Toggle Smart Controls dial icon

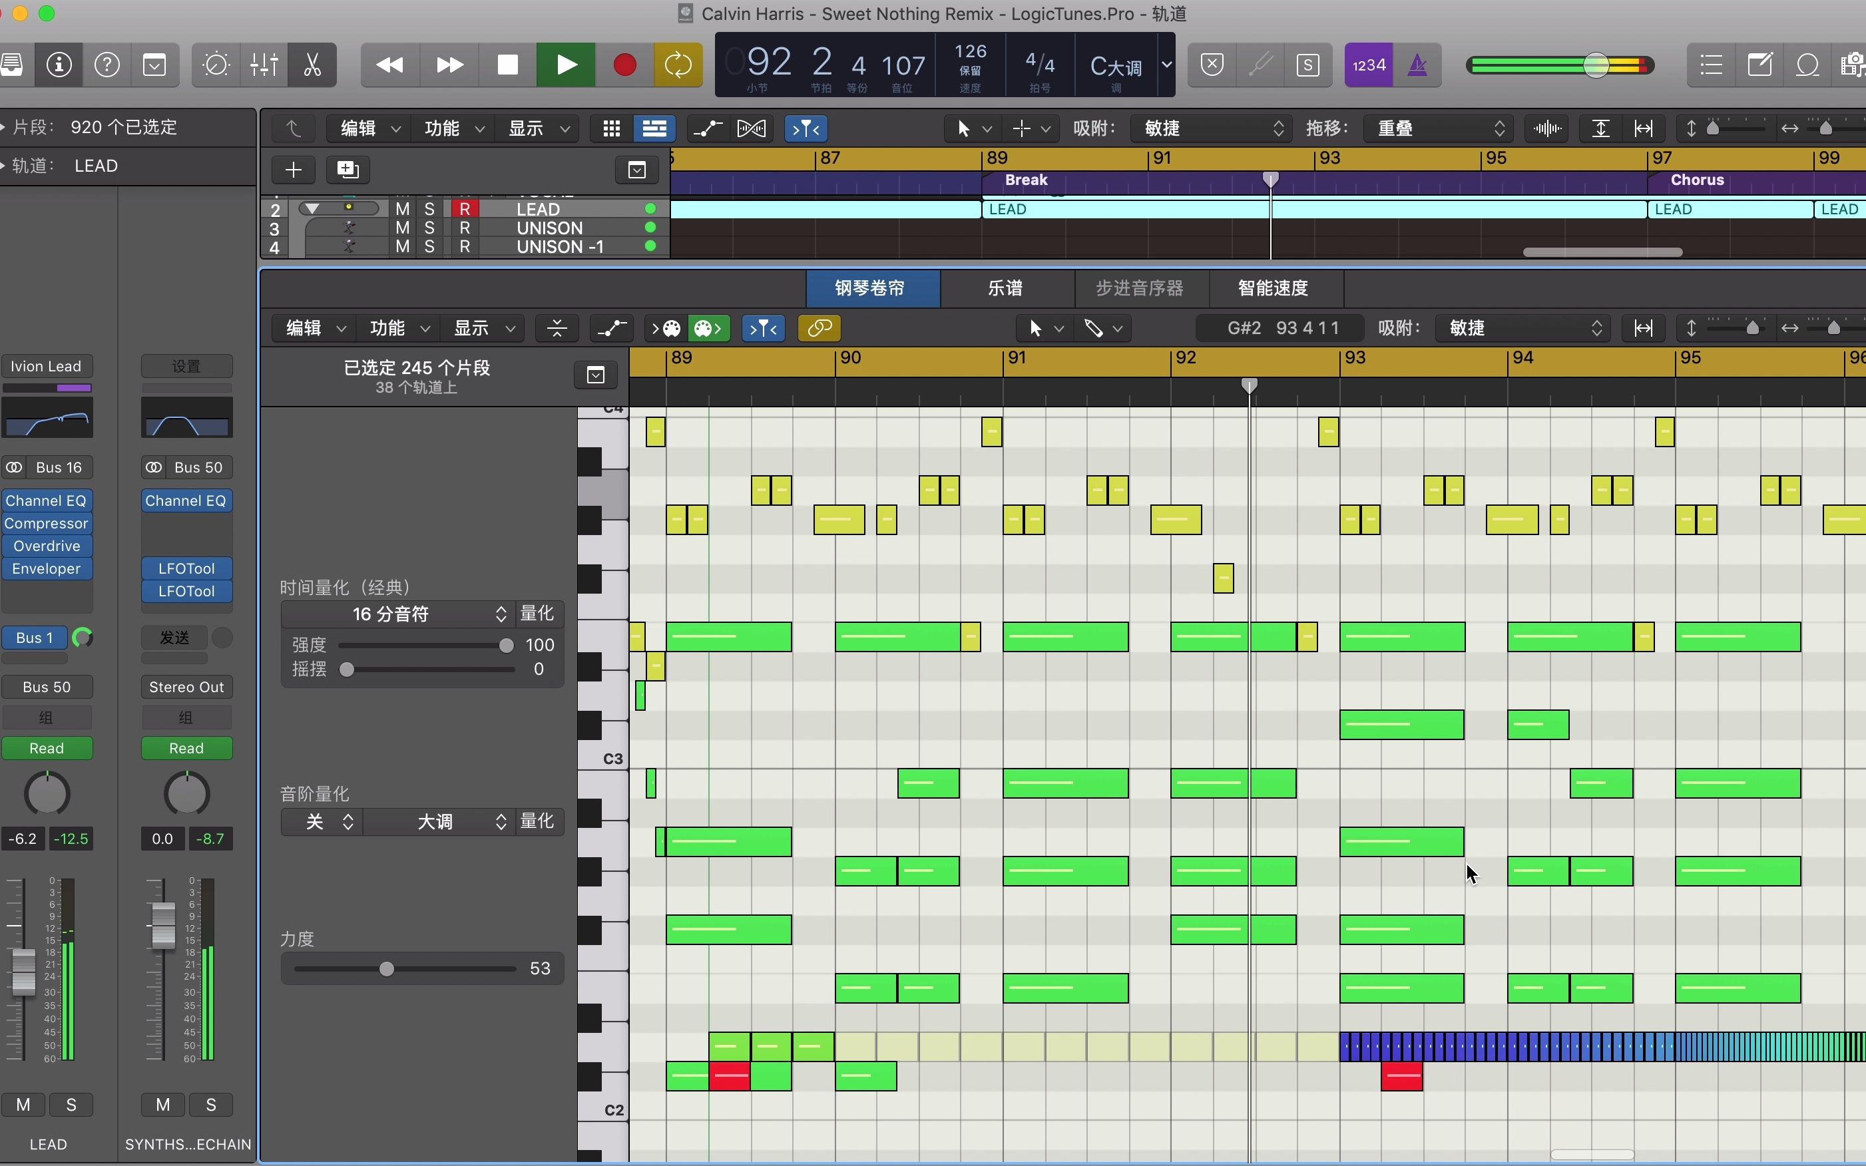click(216, 65)
